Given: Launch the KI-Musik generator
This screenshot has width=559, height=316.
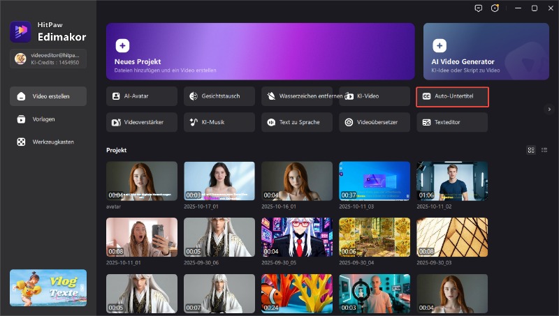Looking at the screenshot, I should pyautogui.click(x=219, y=122).
